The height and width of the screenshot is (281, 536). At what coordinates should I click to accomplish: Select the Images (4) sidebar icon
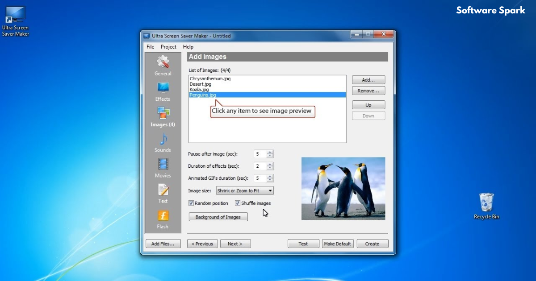(163, 113)
